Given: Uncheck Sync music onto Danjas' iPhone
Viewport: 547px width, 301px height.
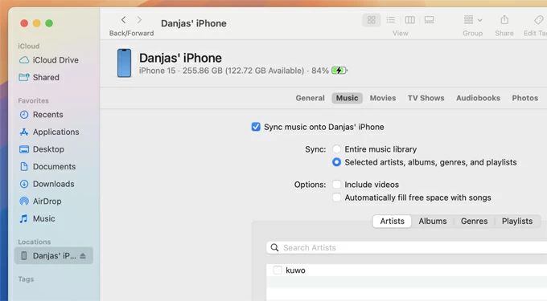Looking at the screenshot, I should coord(256,127).
